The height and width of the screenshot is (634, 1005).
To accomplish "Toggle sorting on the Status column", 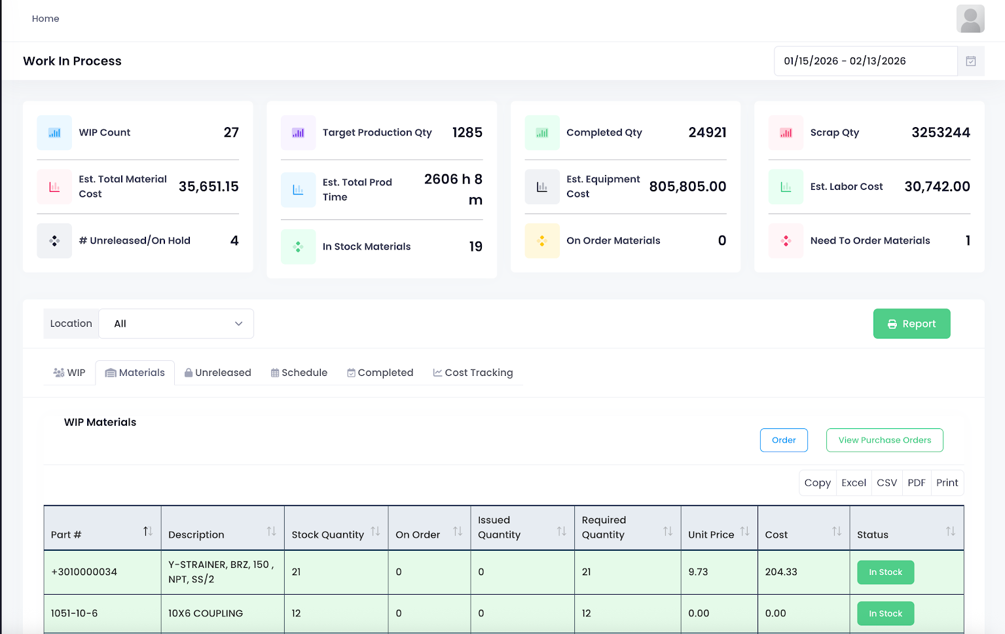I will coord(951,532).
